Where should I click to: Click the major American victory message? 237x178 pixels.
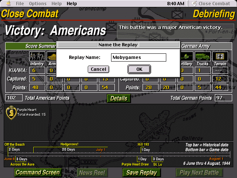click(x=170, y=27)
